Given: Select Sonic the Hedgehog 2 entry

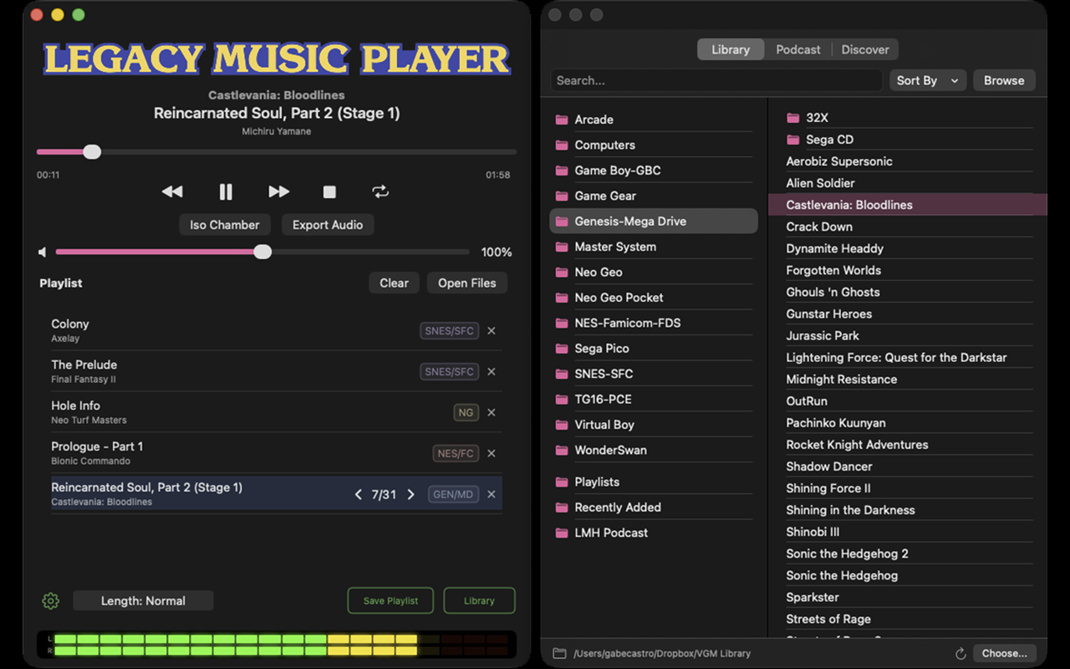Looking at the screenshot, I should (909, 554).
